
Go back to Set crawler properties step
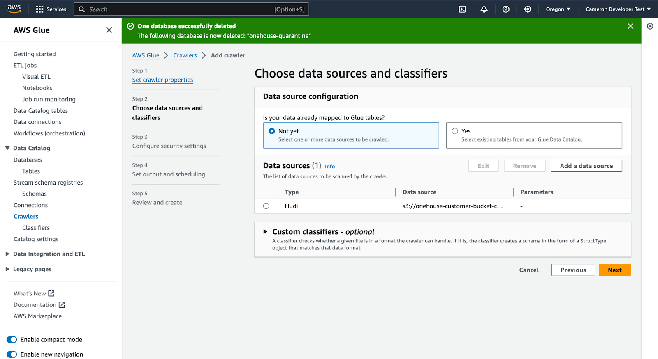(162, 80)
